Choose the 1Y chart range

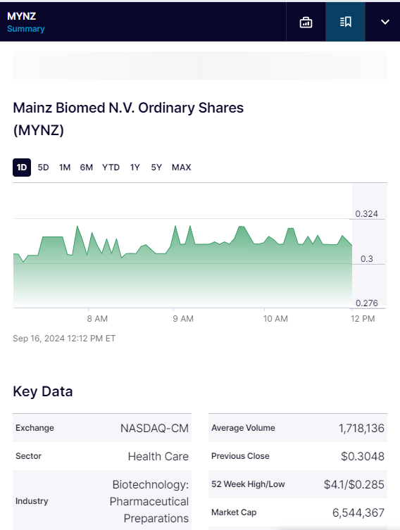135,168
